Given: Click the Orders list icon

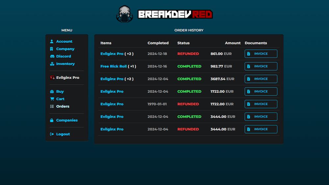Looking at the screenshot, I should pos(52,106).
